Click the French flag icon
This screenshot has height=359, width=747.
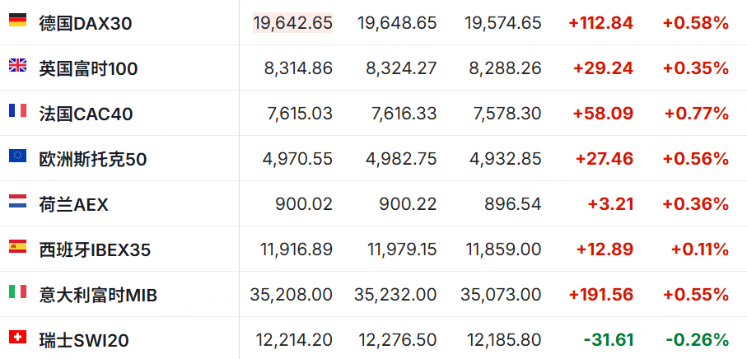tap(17, 110)
